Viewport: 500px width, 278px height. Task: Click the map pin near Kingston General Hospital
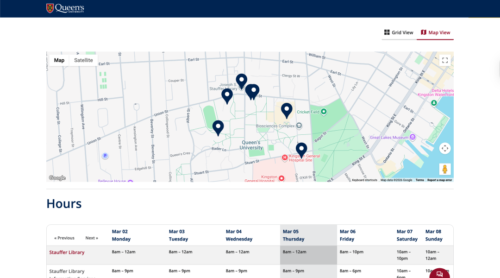[x=301, y=149]
